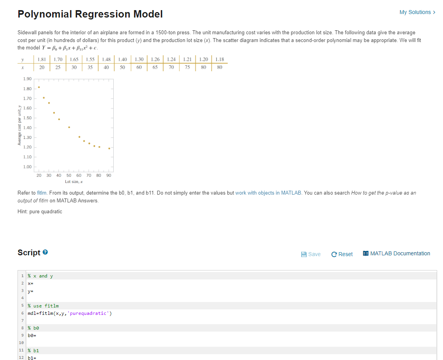Click the documentation book glyph in the toolbar
The width and height of the screenshot is (443, 360).
[365, 253]
